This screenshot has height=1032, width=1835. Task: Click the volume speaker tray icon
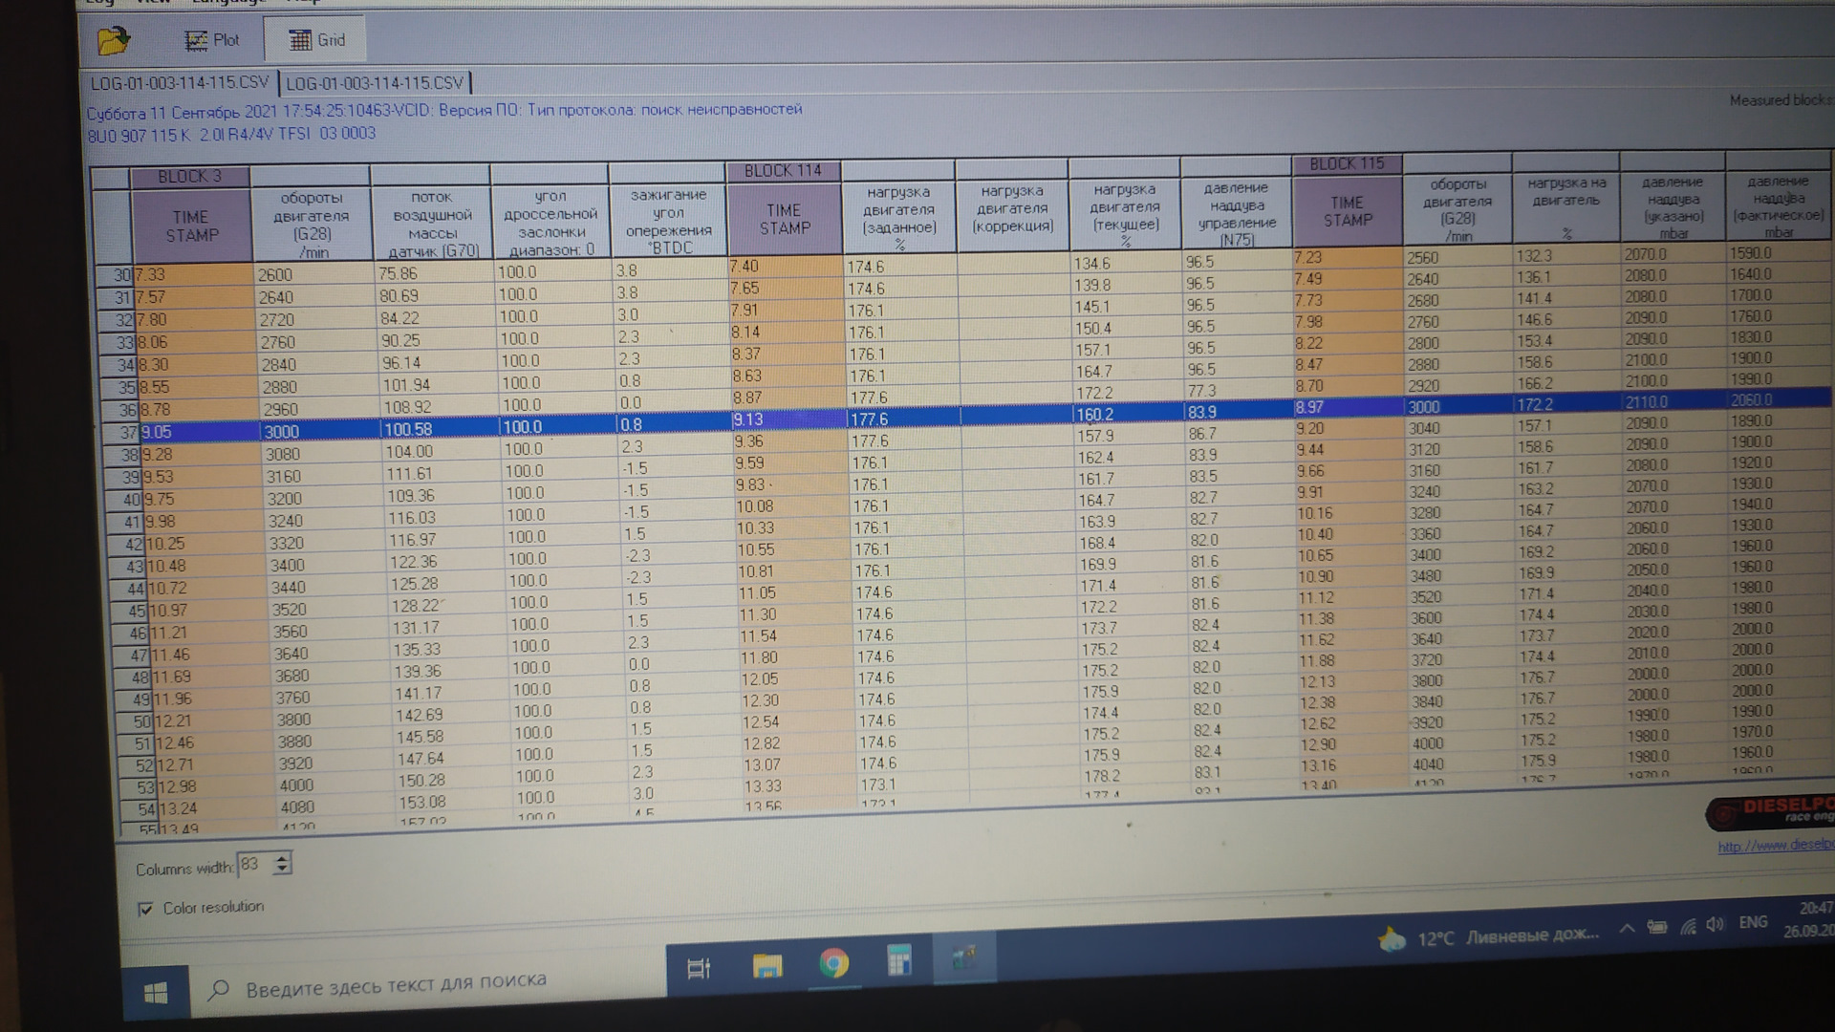click(x=1715, y=924)
